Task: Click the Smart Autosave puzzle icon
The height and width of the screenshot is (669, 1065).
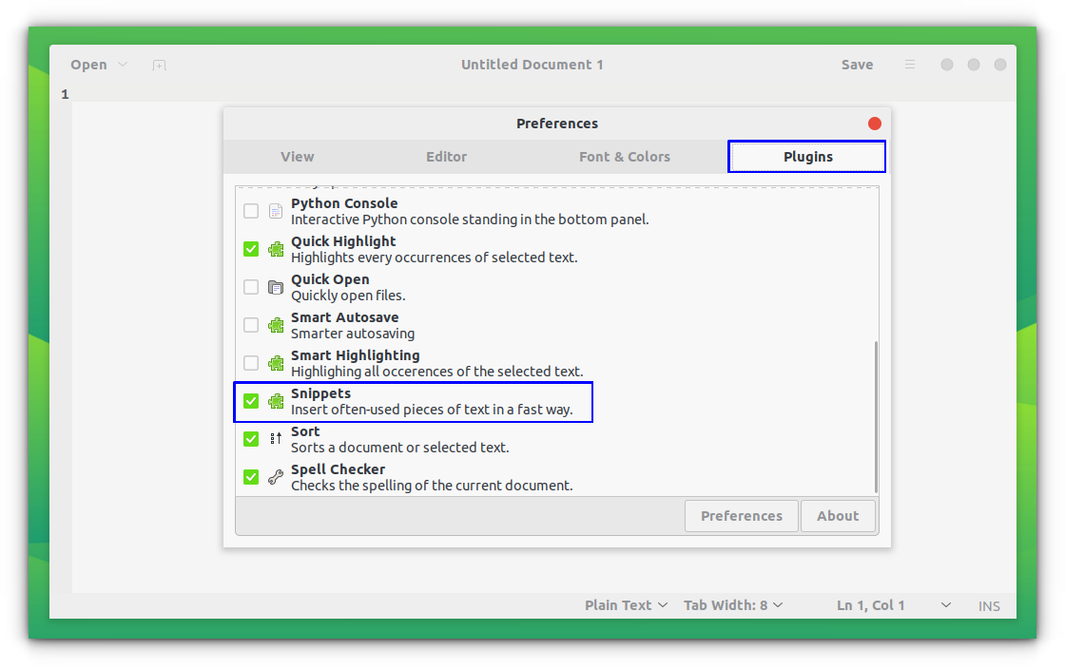Action: tap(276, 324)
